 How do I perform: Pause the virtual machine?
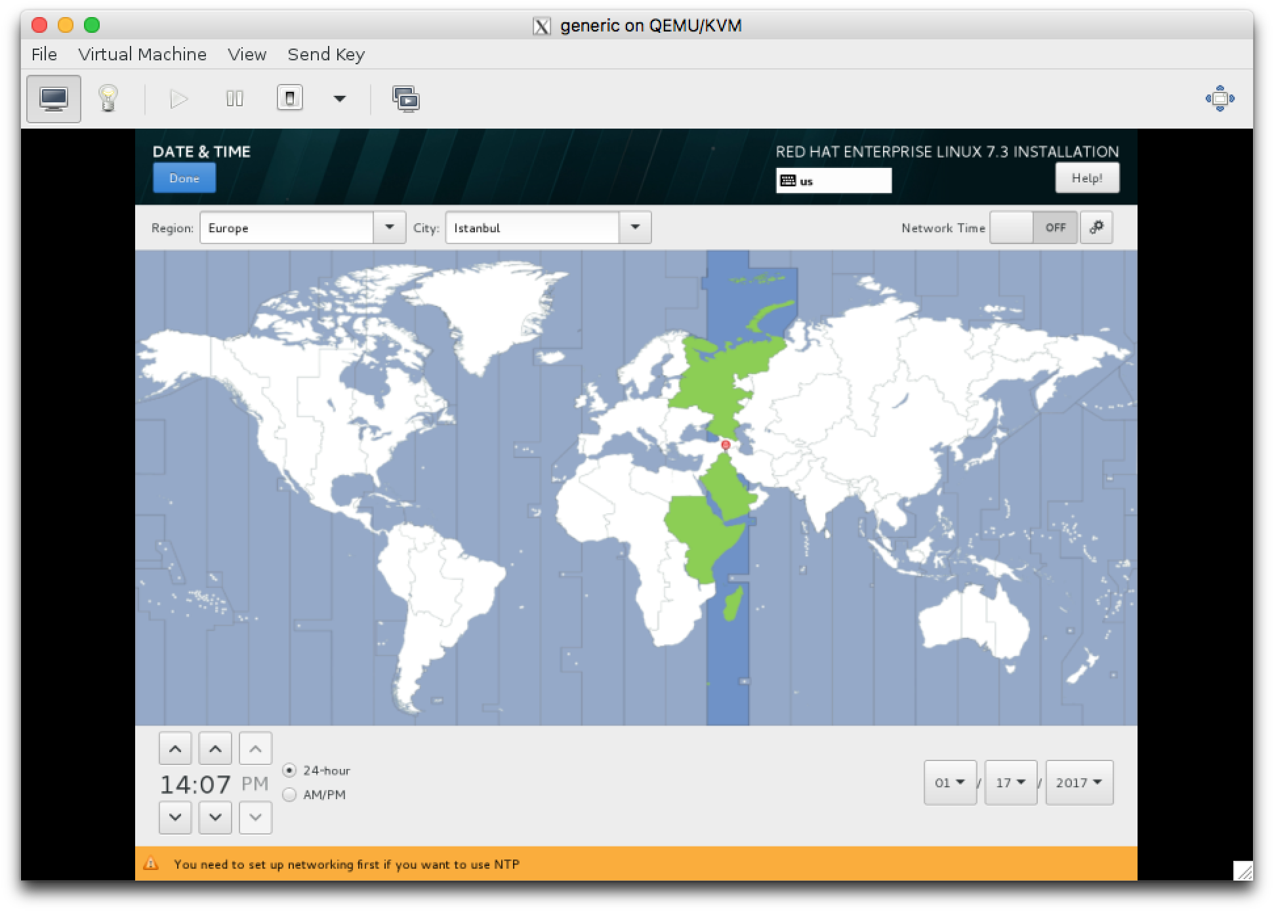[x=234, y=99]
